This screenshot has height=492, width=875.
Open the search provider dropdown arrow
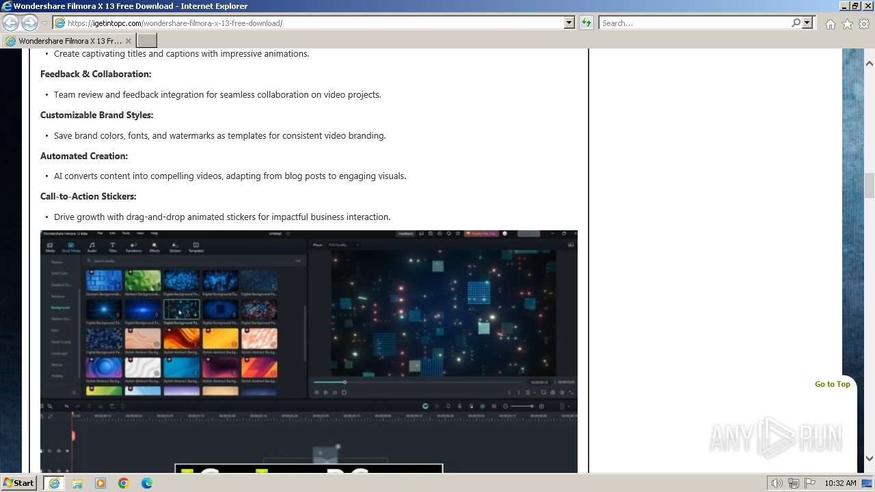tap(807, 23)
